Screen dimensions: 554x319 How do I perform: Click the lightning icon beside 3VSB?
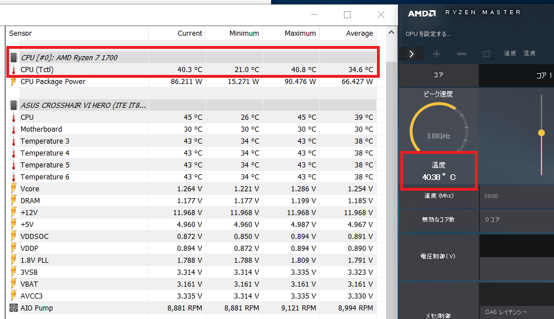click(14, 272)
